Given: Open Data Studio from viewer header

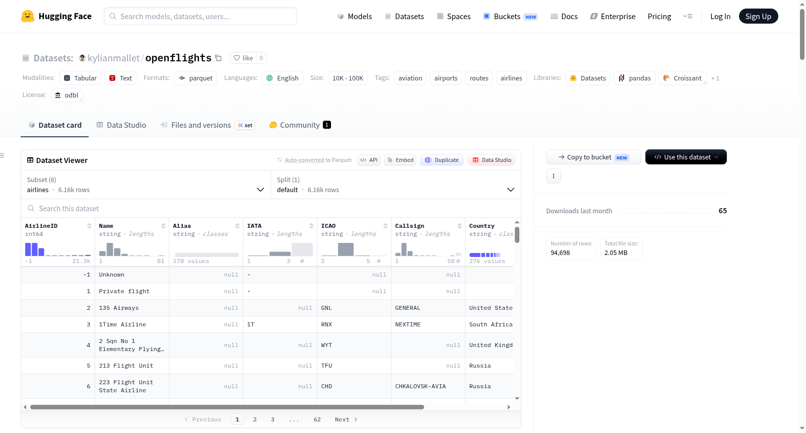Looking at the screenshot, I should (x=492, y=160).
